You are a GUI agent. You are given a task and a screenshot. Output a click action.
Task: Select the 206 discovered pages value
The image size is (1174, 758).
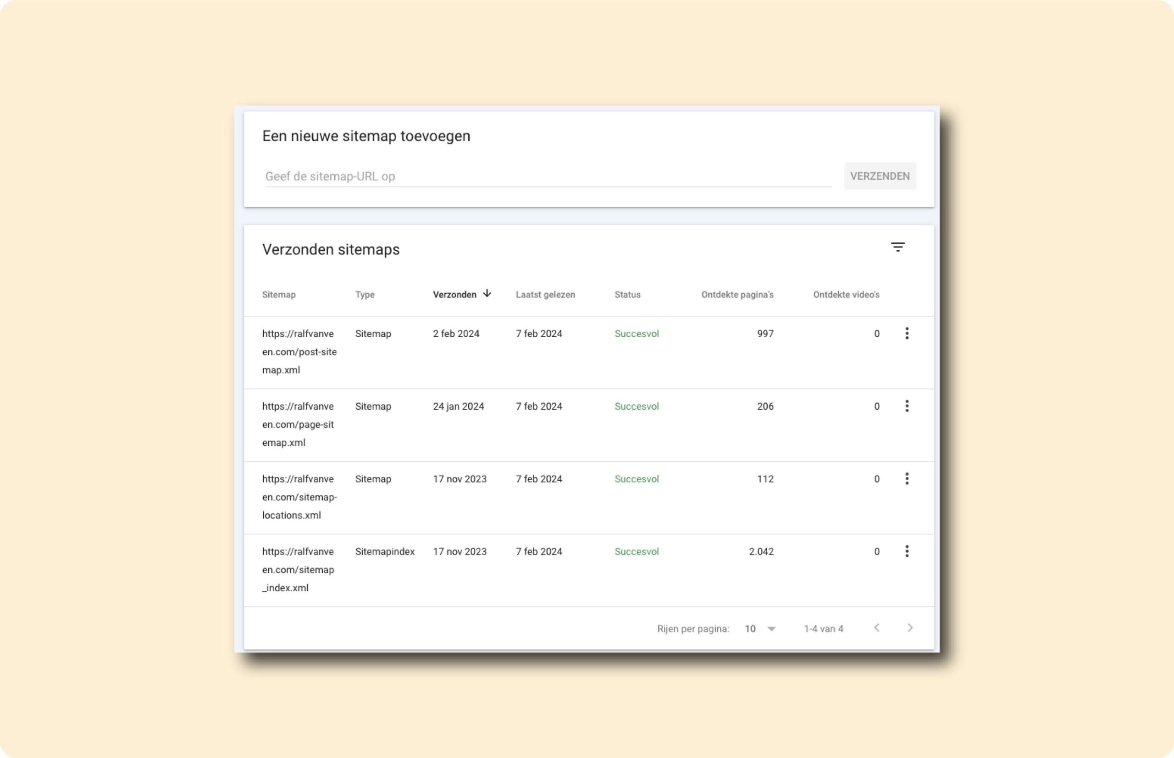pyautogui.click(x=765, y=406)
